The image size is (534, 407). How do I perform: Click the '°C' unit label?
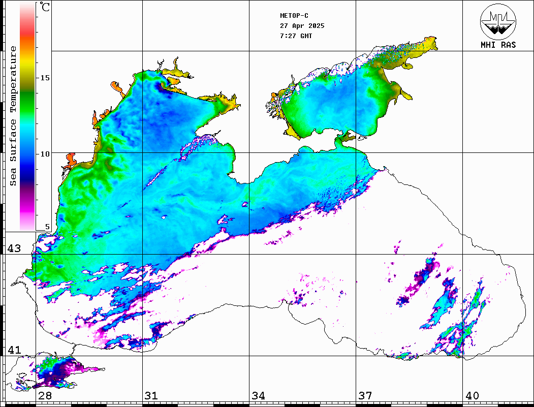(45, 7)
